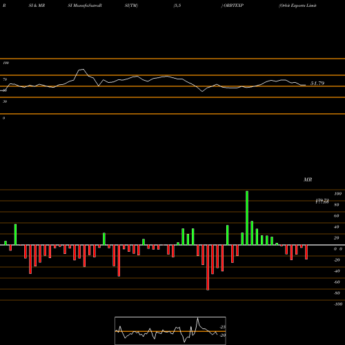Click the 'SI(TM)' header text
The height and width of the screenshot is (345, 345).
pyautogui.click(x=131, y=6)
